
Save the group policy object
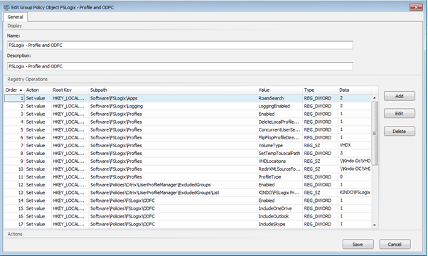coord(358,244)
